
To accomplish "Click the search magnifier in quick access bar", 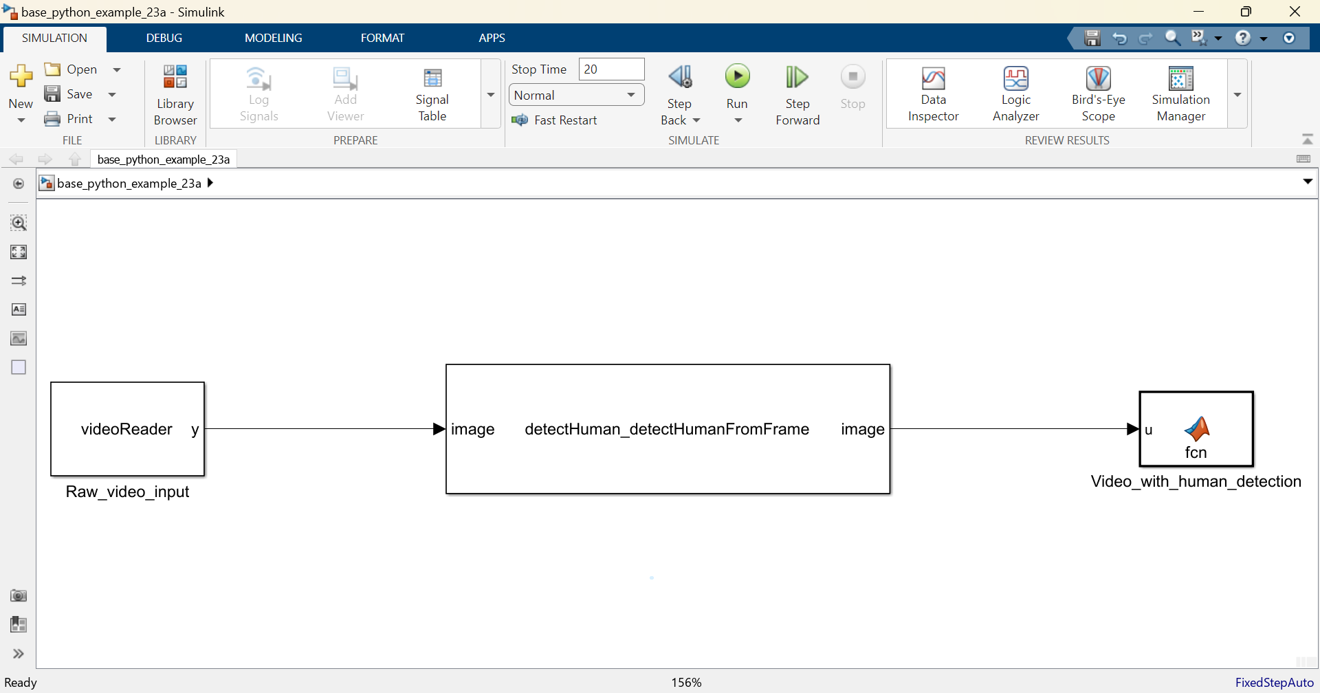I will coord(1172,38).
